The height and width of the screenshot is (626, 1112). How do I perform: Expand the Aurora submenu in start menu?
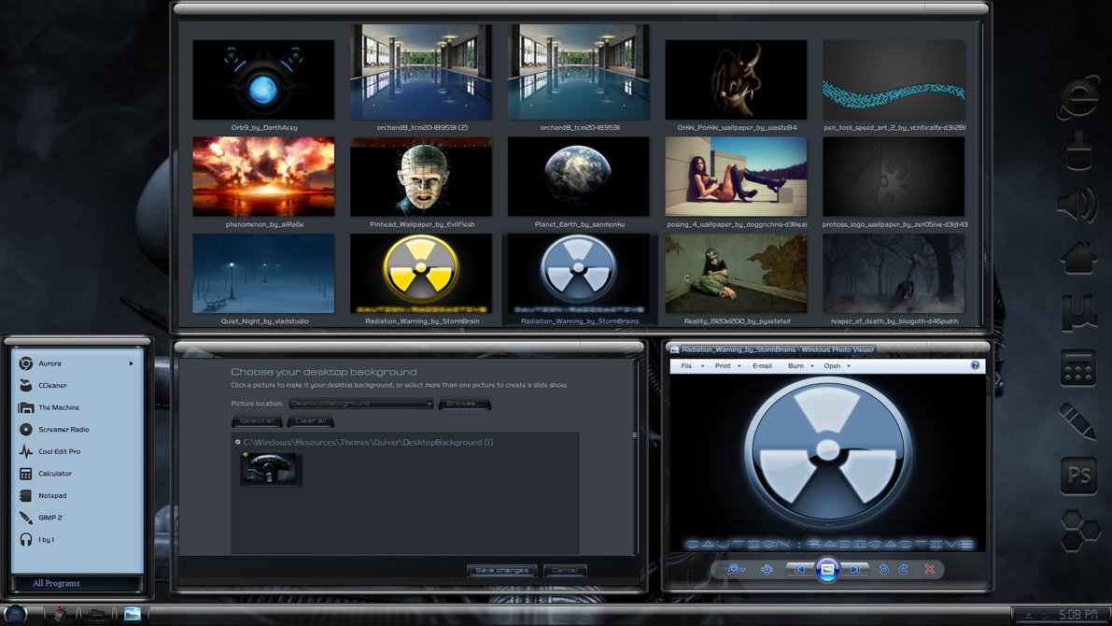(131, 363)
